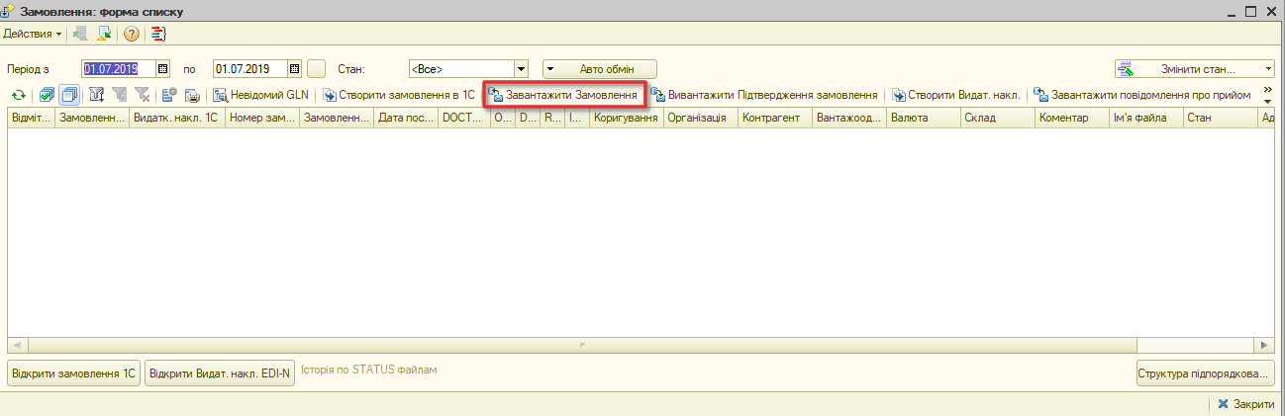This screenshot has width=1285, height=416.
Task: Click the select all rows checkmark icon
Action: click(48, 96)
